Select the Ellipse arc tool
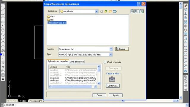The image size is (190, 107). pyautogui.click(x=3, y=46)
